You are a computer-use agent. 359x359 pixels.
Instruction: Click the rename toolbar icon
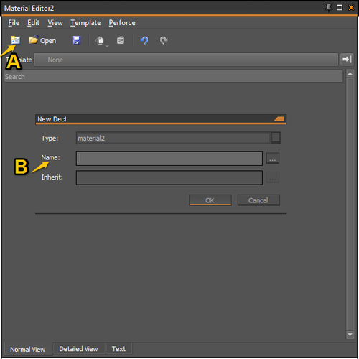coord(121,40)
